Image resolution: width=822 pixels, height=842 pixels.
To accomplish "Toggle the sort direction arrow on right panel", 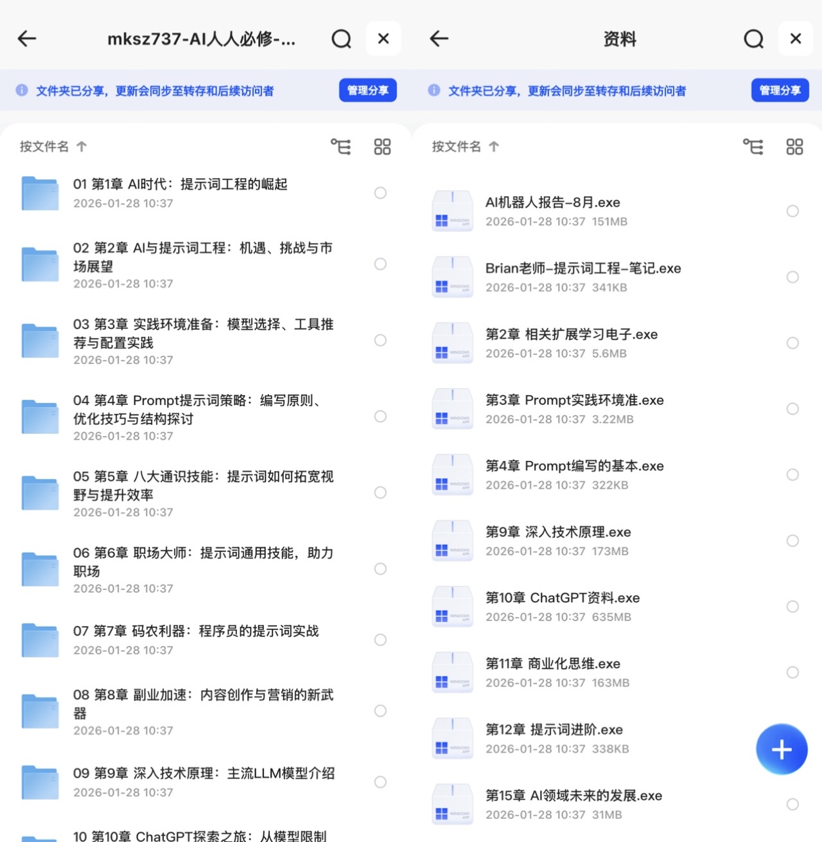I will (x=493, y=147).
